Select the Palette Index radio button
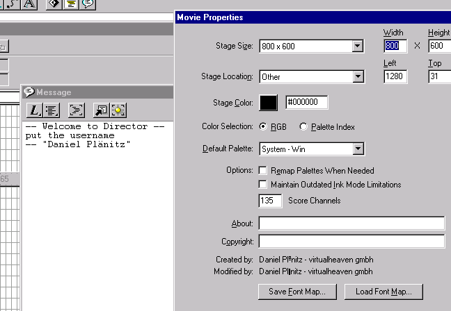The width and height of the screenshot is (451, 311). 303,126
